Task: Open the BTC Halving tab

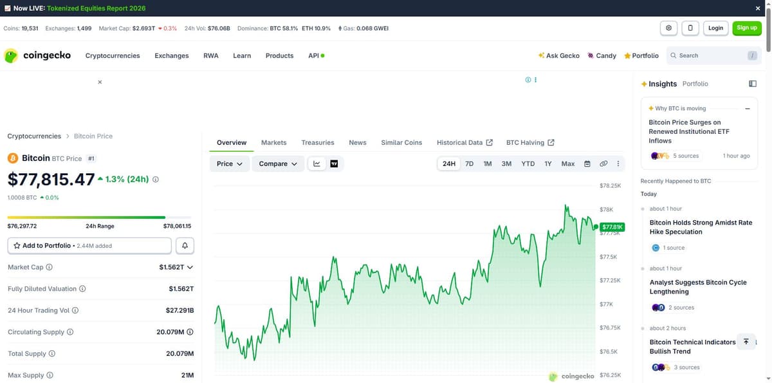Action: tap(530, 142)
